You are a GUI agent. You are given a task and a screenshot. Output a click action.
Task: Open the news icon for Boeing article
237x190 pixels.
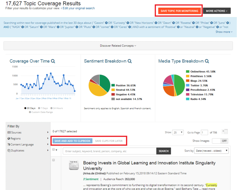coord(74,165)
